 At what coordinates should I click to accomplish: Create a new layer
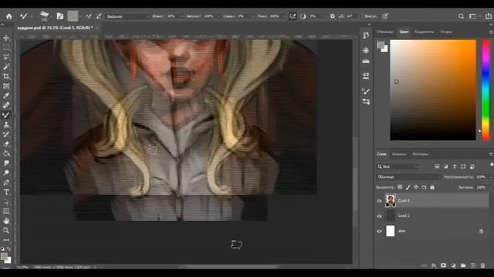pos(473,265)
